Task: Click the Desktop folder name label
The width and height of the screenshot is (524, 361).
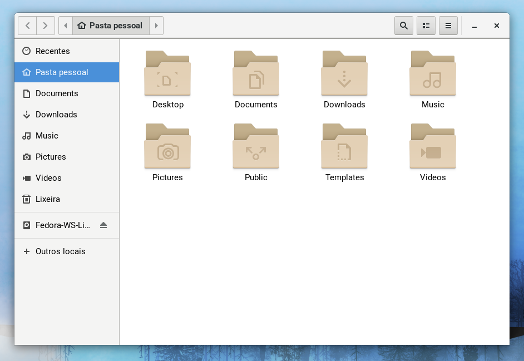Action: coord(168,105)
